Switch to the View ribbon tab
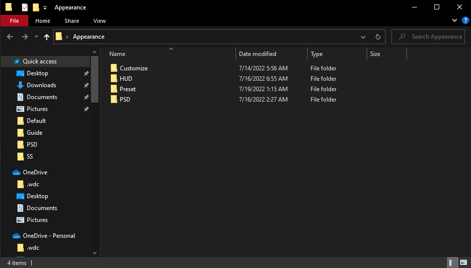Viewport: 471px width, 268px height. click(x=99, y=21)
